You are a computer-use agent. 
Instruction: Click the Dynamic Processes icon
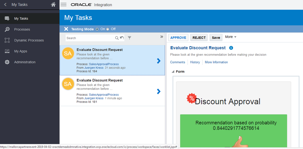pyautogui.click(x=7, y=40)
